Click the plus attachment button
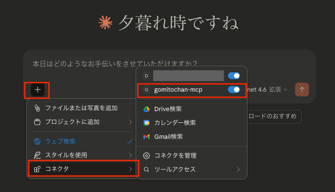Screen dimensions: 335x192 (38, 90)
